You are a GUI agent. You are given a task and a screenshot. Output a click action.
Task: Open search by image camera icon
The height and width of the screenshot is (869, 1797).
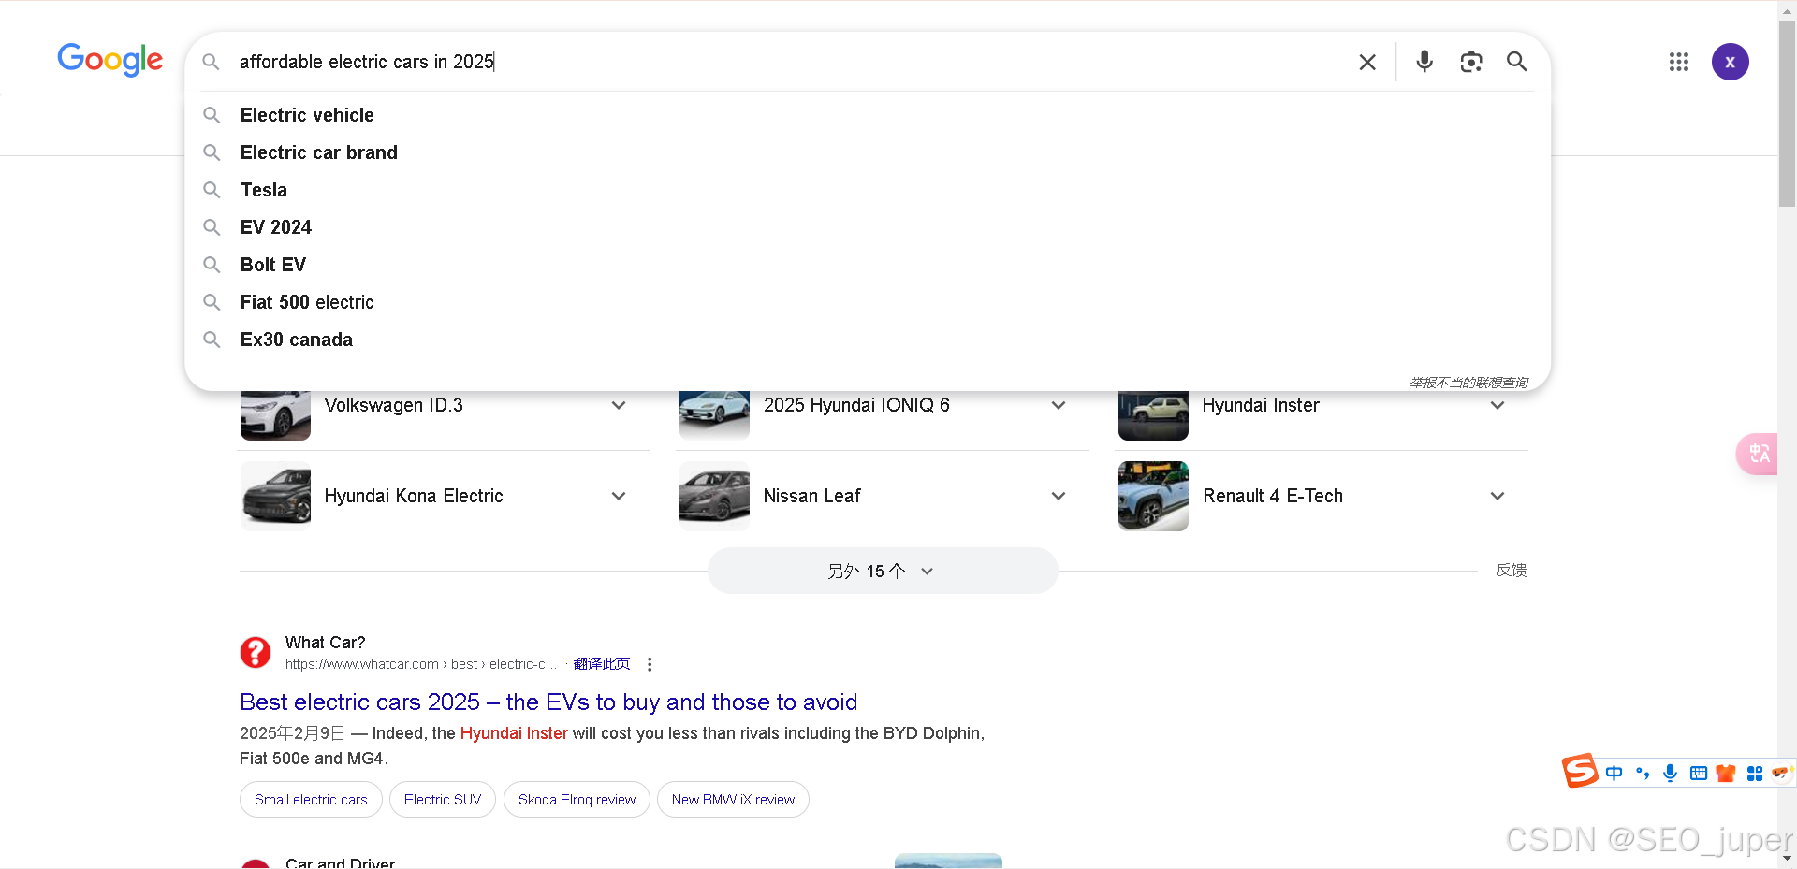[1471, 62]
